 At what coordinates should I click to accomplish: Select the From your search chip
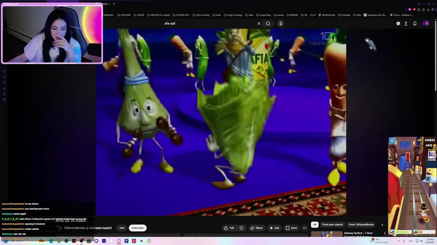pos(332,225)
